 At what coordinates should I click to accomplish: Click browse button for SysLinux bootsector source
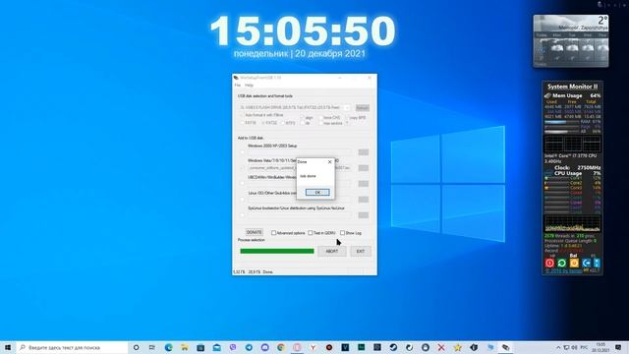363,215
